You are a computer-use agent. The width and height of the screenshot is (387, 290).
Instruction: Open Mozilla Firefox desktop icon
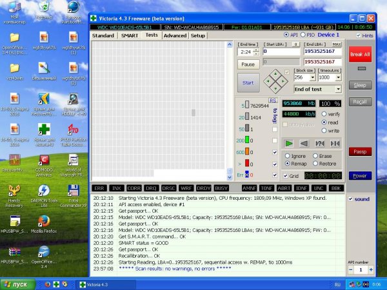pos(44,224)
